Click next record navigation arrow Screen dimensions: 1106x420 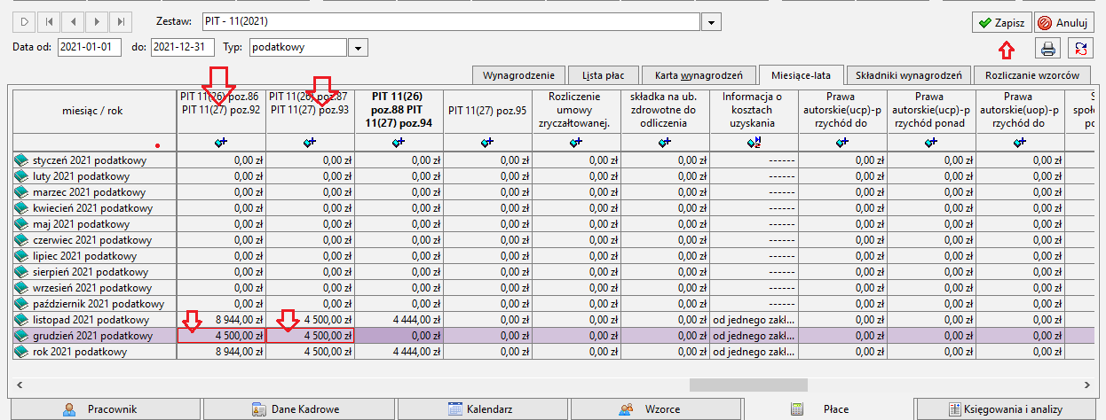pyautogui.click(x=97, y=20)
